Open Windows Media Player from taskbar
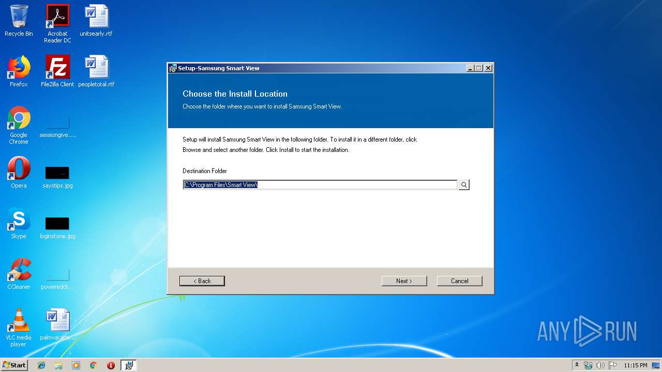The image size is (662, 372). click(x=76, y=365)
